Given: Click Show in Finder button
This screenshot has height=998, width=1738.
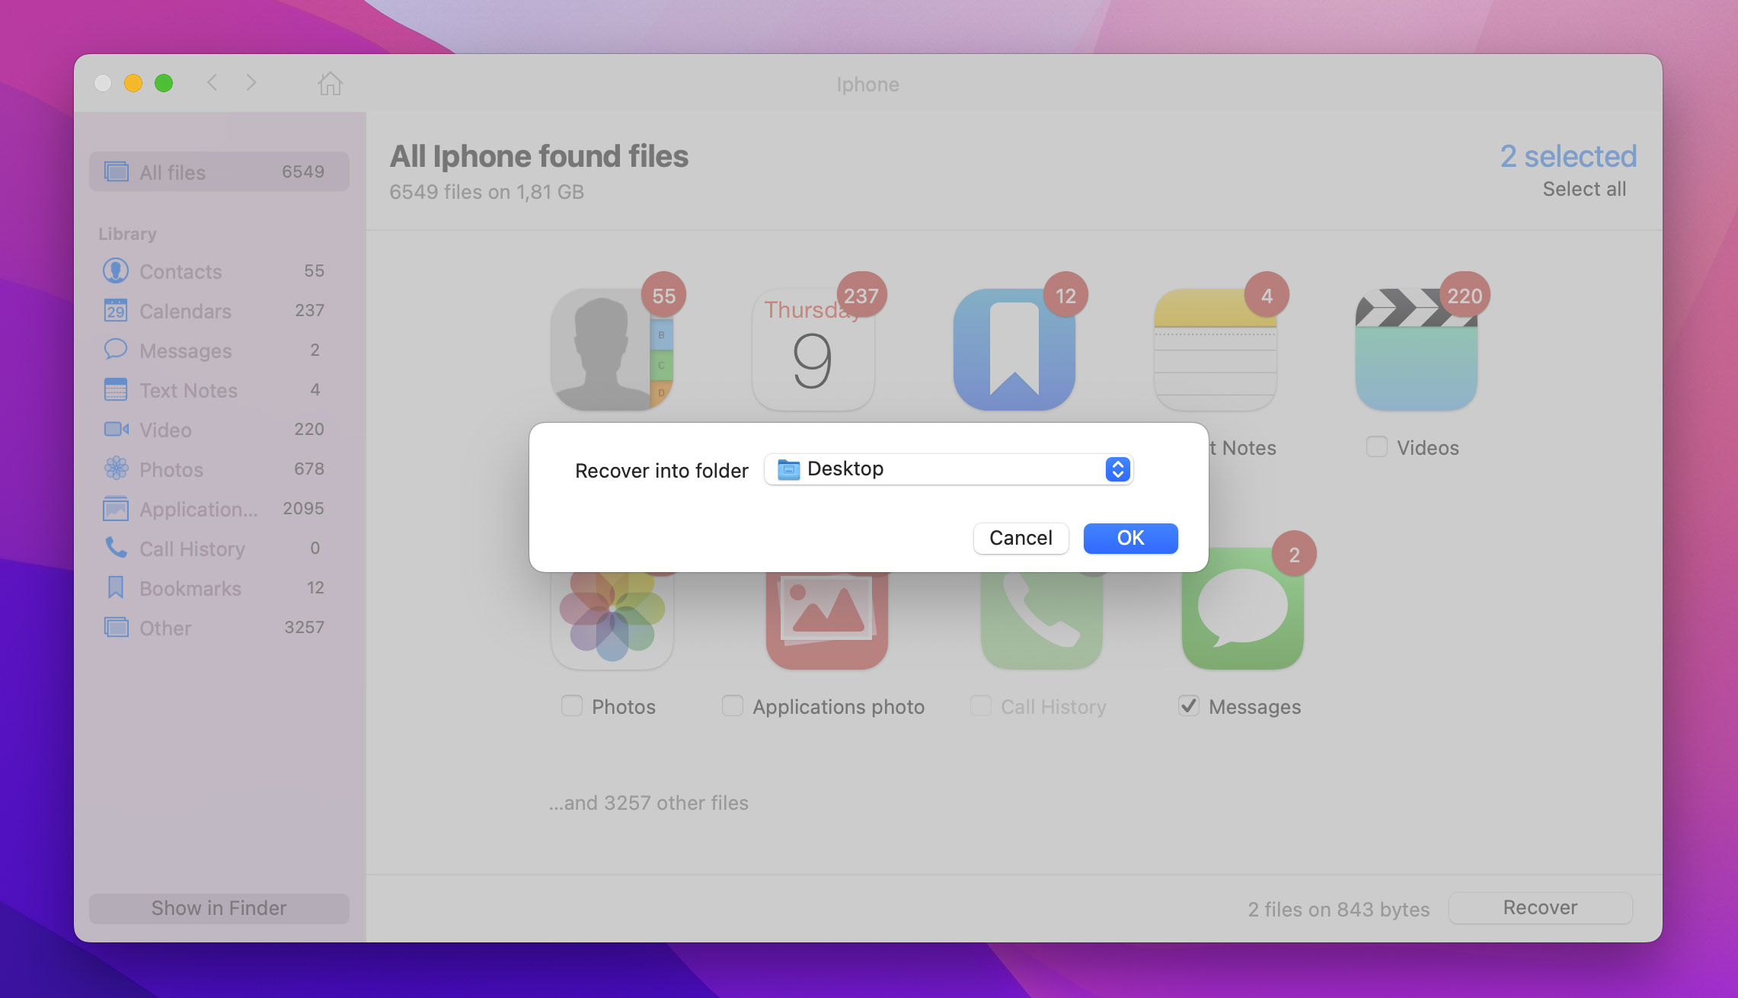Looking at the screenshot, I should pos(219,907).
